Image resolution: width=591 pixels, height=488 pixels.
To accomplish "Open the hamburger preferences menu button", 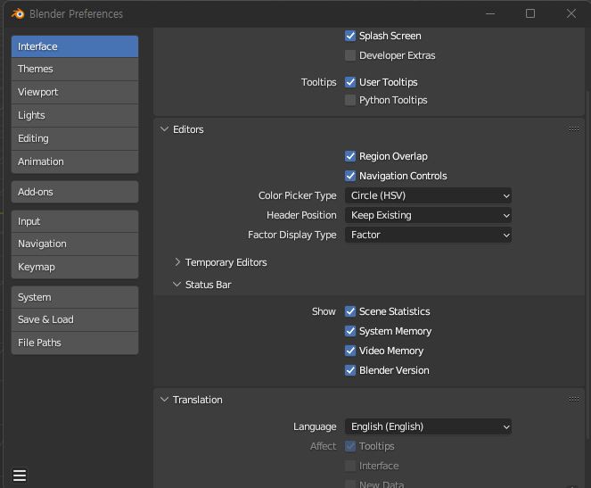I will pyautogui.click(x=20, y=476).
